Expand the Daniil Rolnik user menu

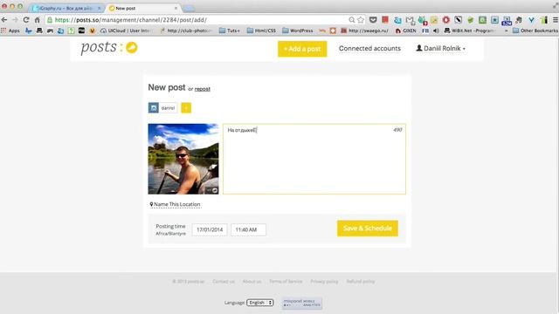(x=440, y=49)
